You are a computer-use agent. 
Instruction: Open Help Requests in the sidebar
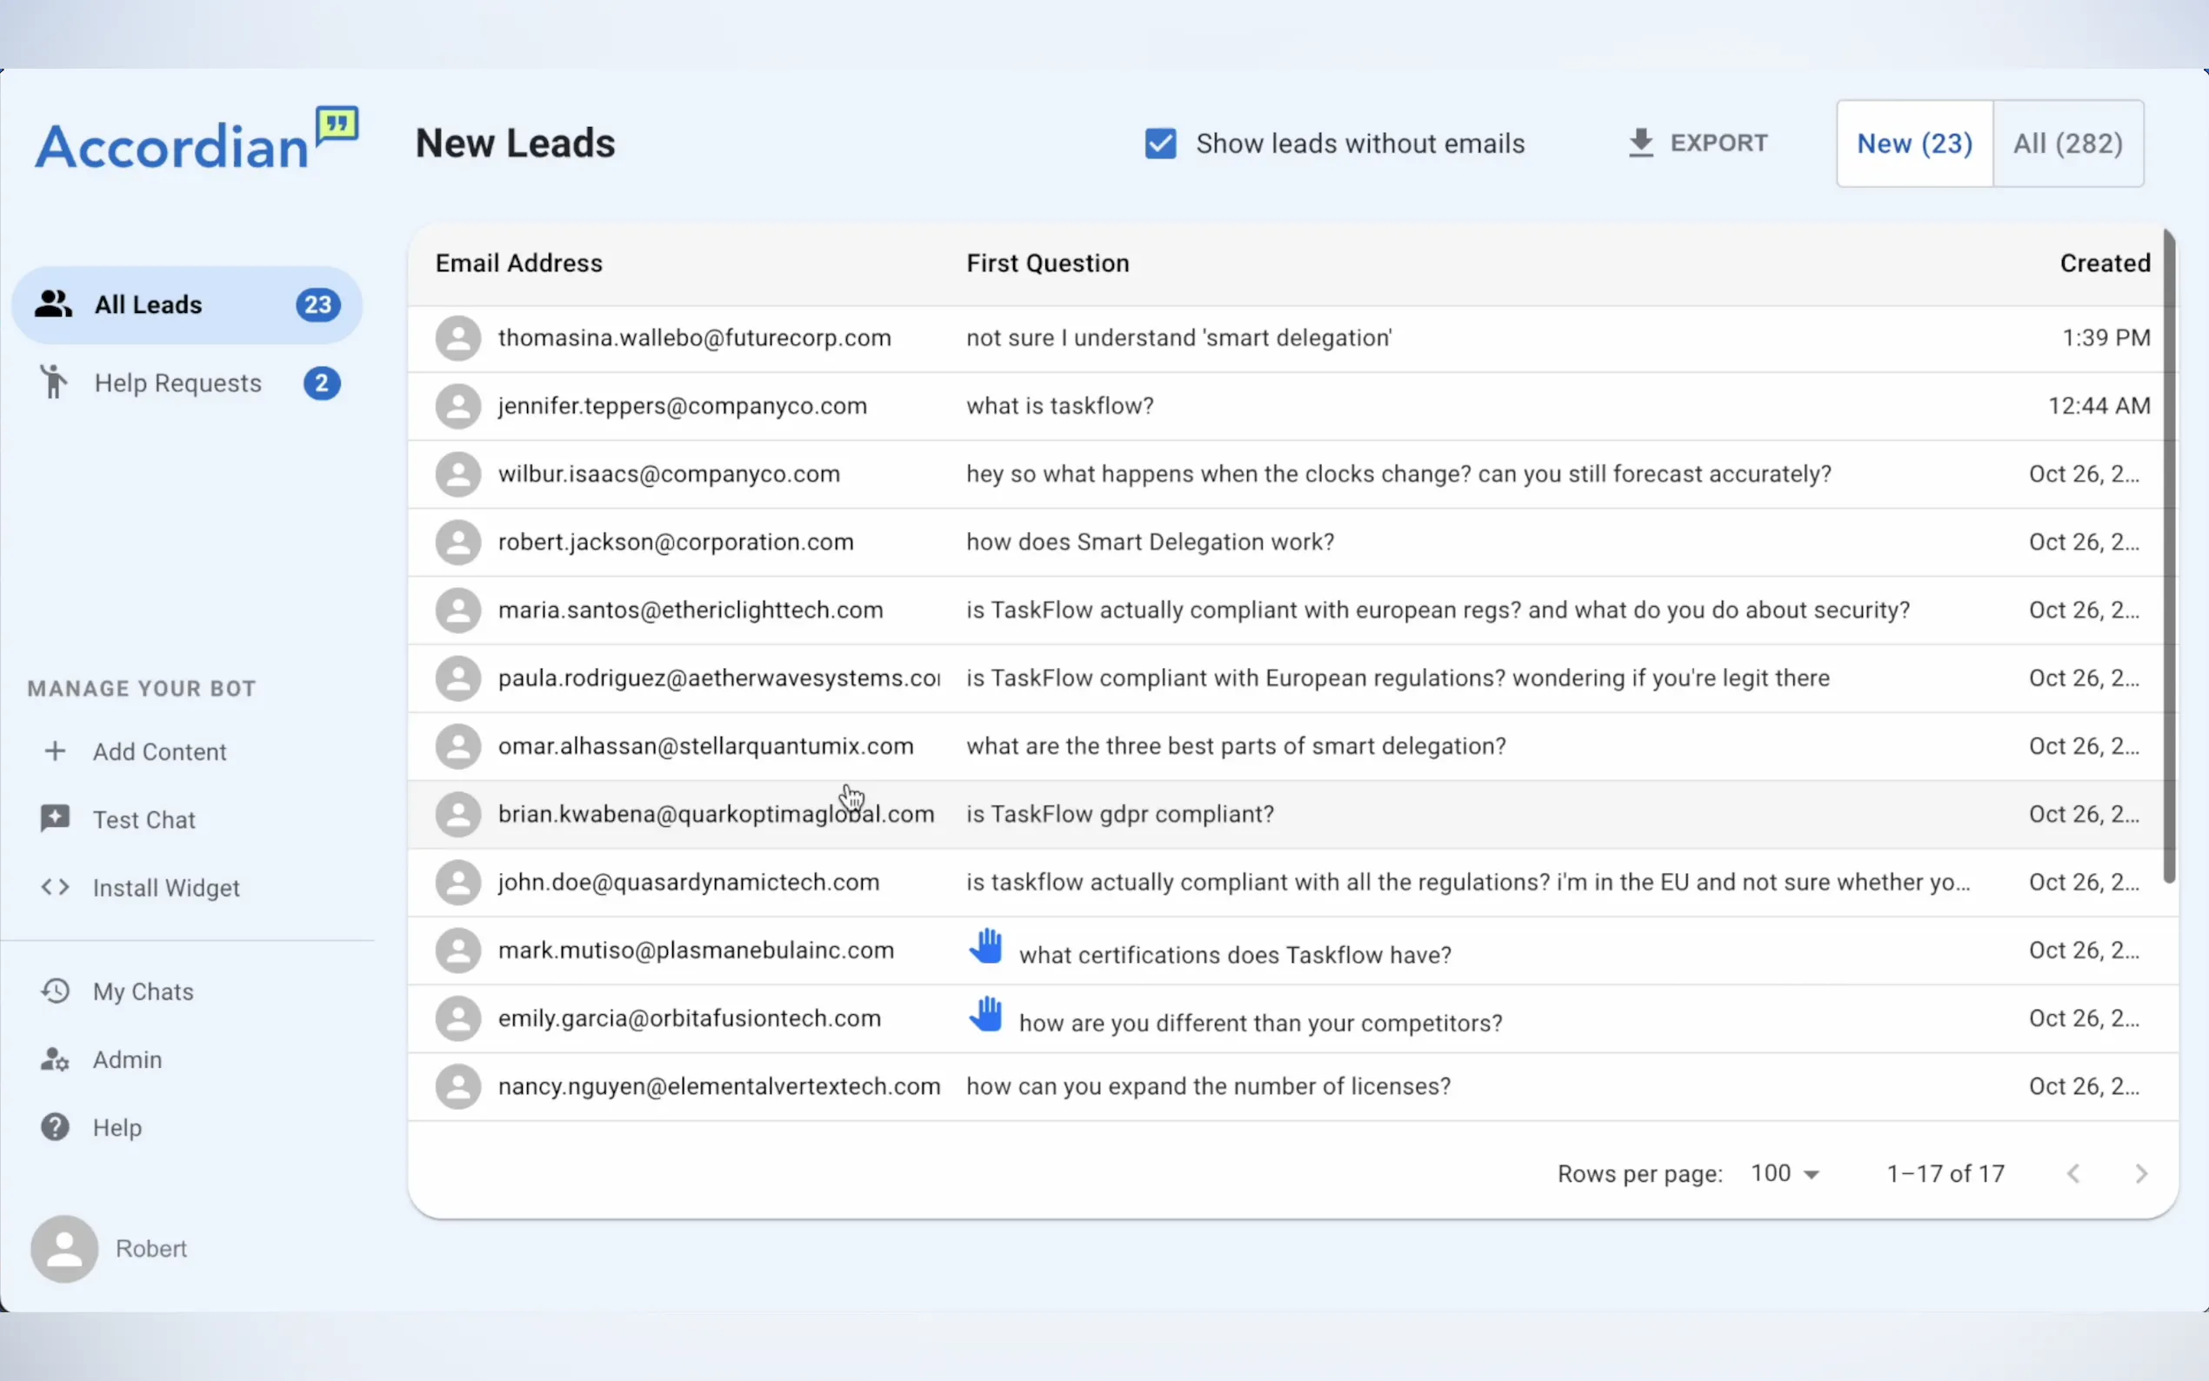click(x=178, y=383)
